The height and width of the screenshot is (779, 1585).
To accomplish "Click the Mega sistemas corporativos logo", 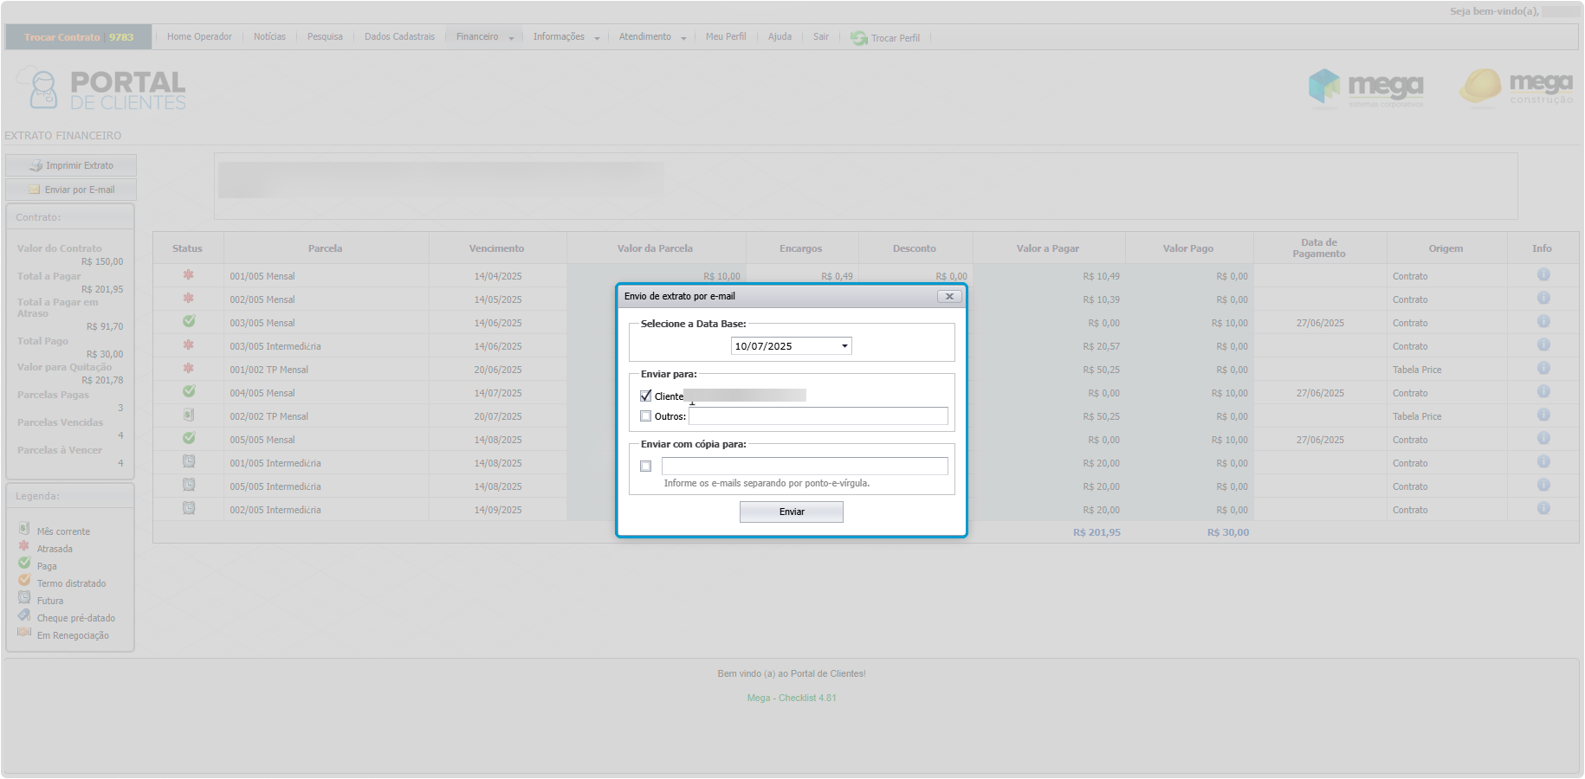I will 1365,87.
